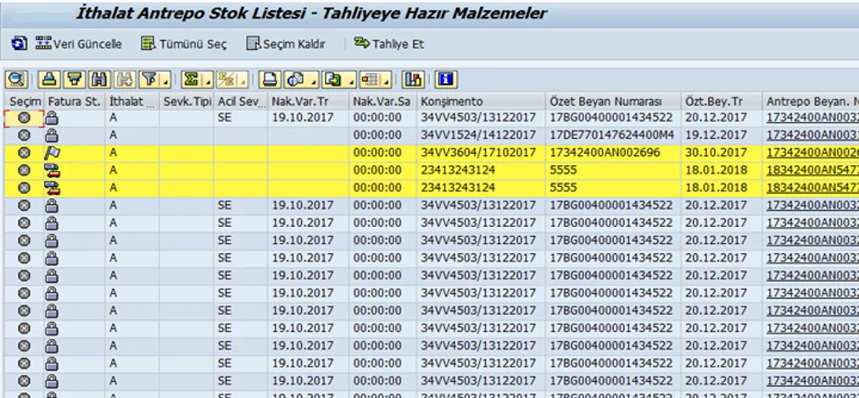Click the Tahliye Et button
859x398 pixels.
[389, 44]
